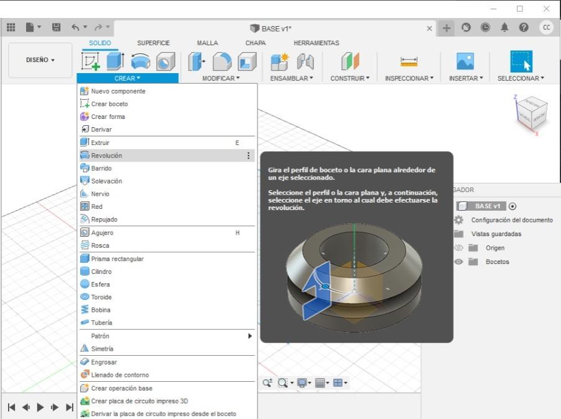Open the data panel grid icon
The width and height of the screenshot is (561, 419).
tap(11, 27)
